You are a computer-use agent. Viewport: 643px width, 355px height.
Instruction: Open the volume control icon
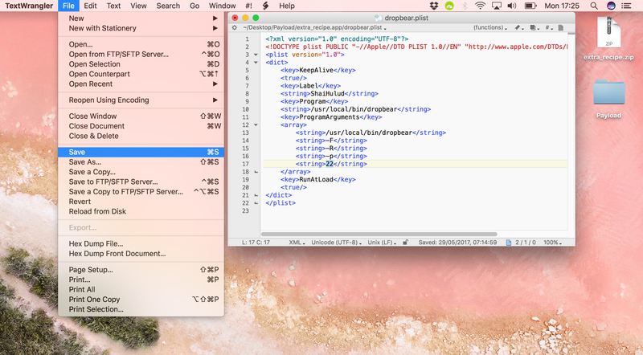pos(512,6)
